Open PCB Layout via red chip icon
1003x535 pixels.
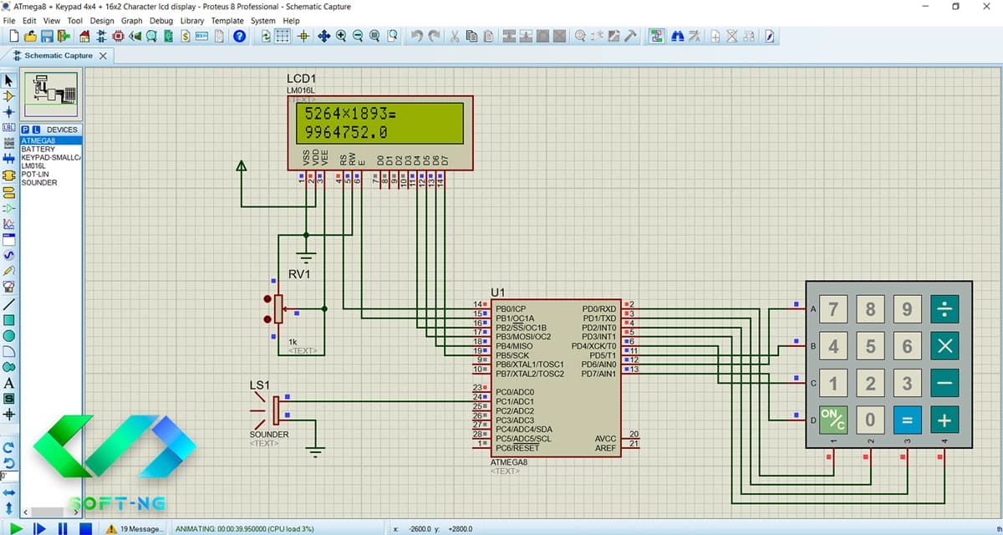coord(118,36)
